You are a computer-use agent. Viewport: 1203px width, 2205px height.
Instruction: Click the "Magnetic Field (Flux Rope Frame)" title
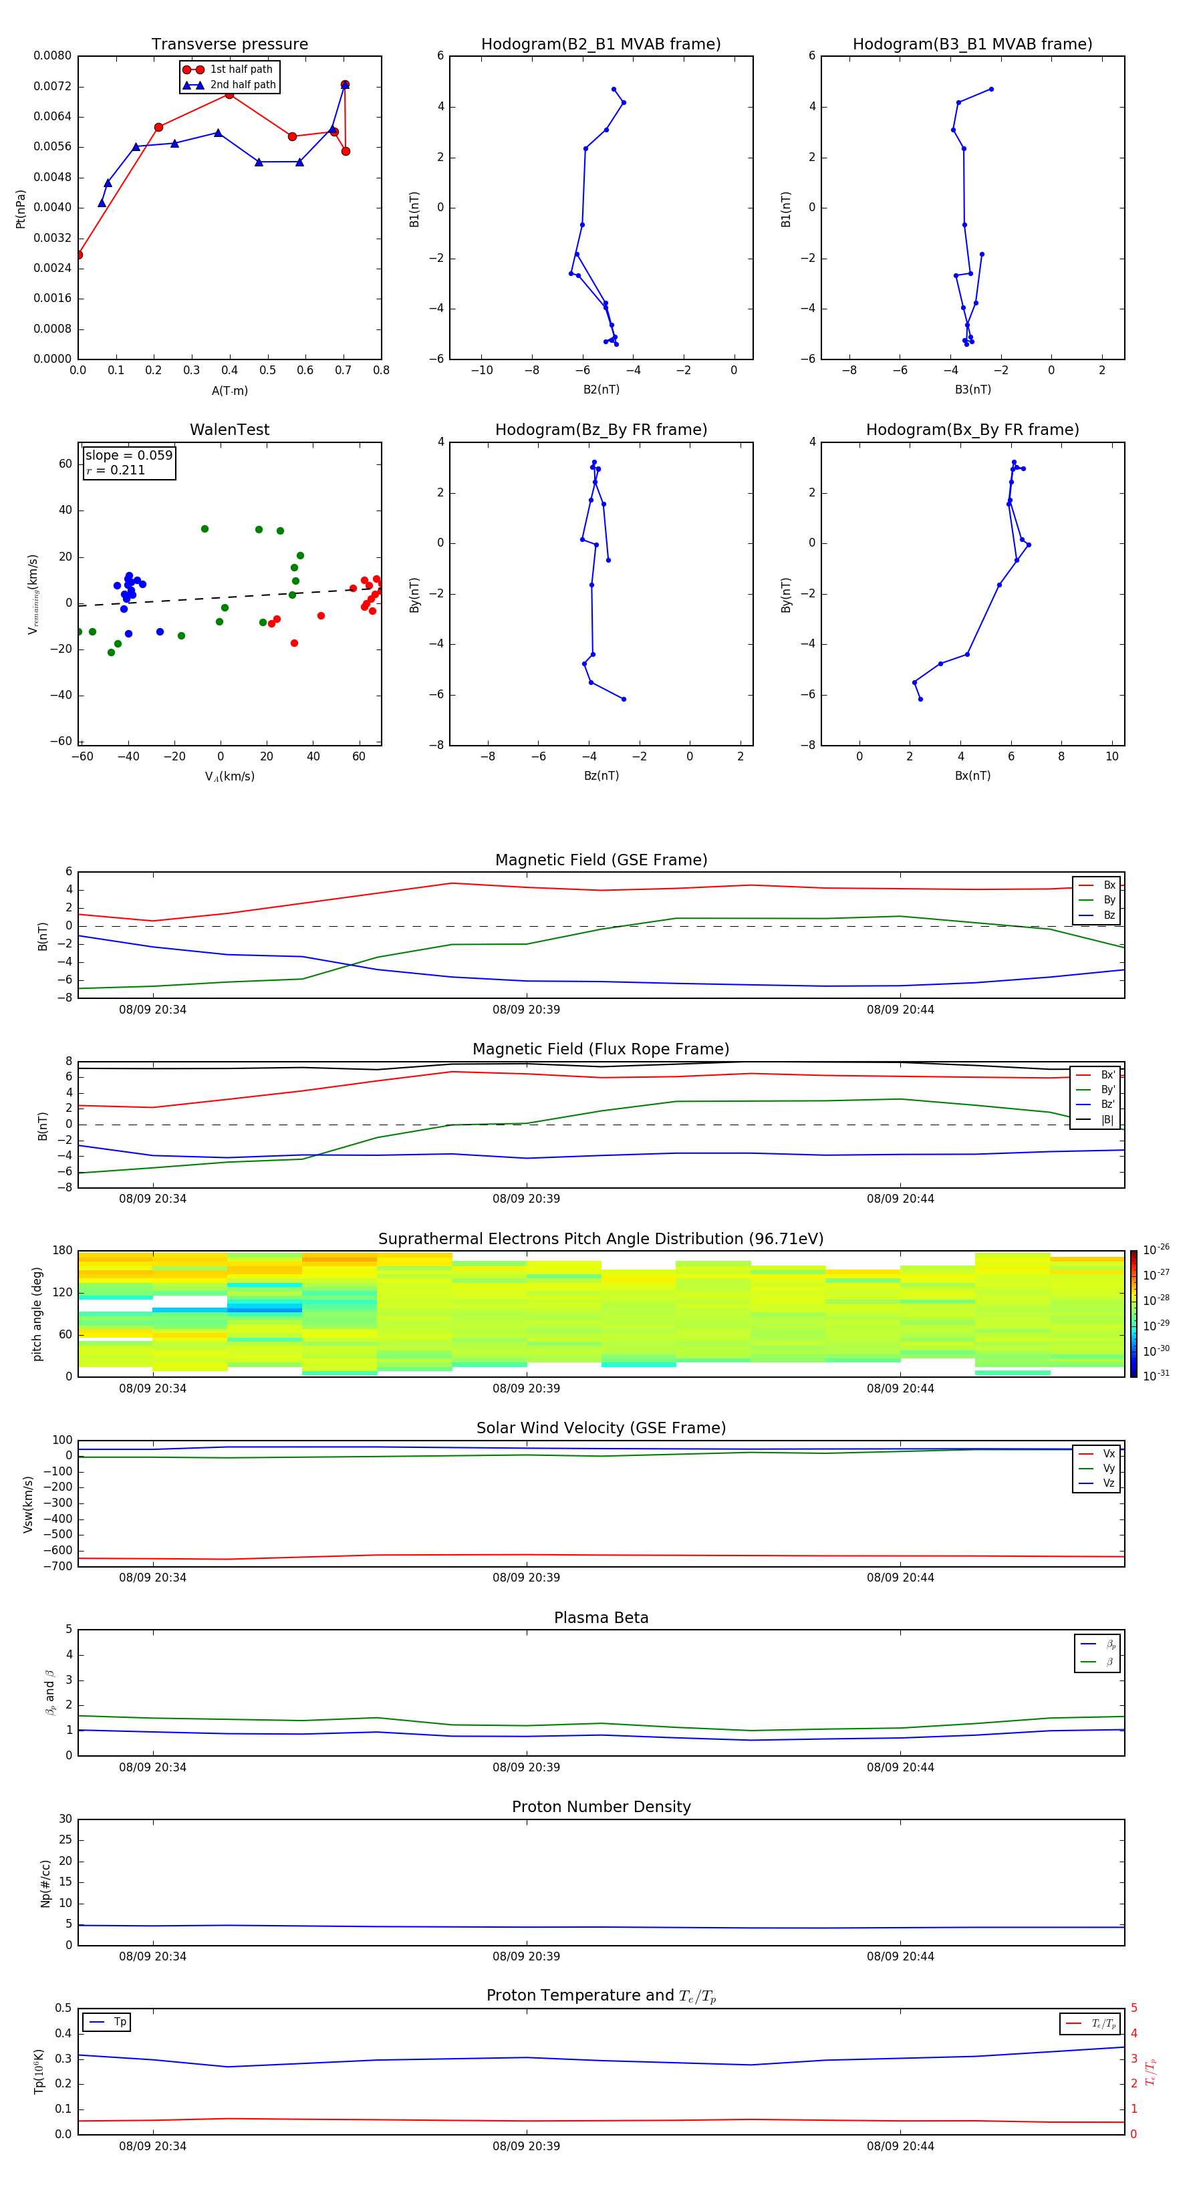click(601, 1050)
